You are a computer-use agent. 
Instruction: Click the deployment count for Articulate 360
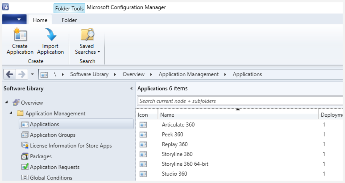(x=324, y=125)
